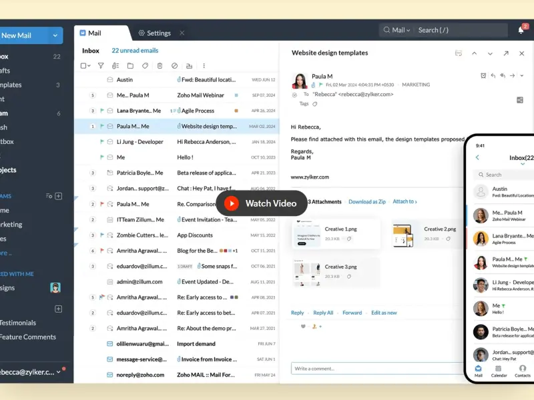Open the notifications bell

(x=521, y=30)
